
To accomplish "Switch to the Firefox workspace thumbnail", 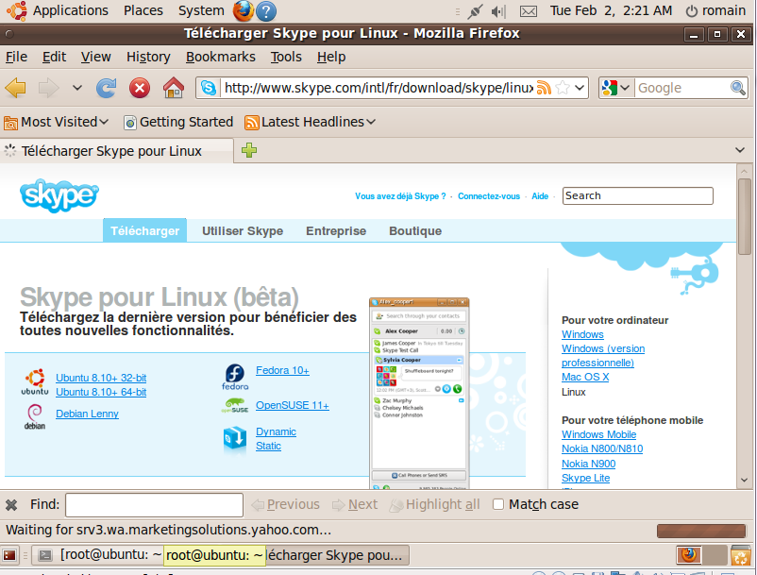I will [689, 555].
